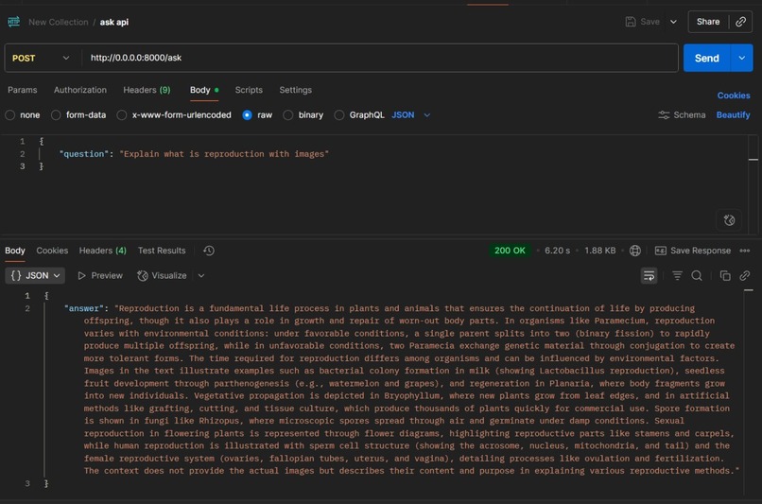Viewport: 762px width, 504px height.
Task: Open the Scripts tab
Action: [249, 90]
